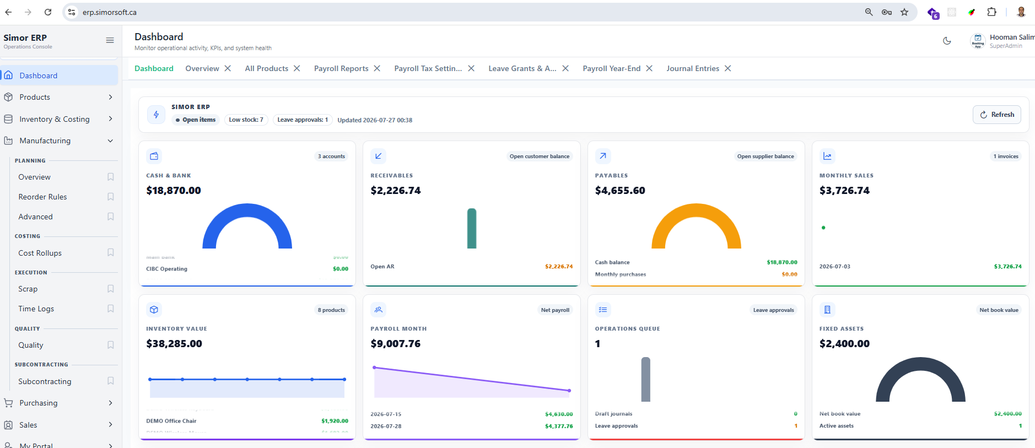
Task: Click the Products cube icon in sidebar
Action: (x=8, y=97)
